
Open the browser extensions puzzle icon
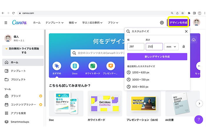[189, 13]
